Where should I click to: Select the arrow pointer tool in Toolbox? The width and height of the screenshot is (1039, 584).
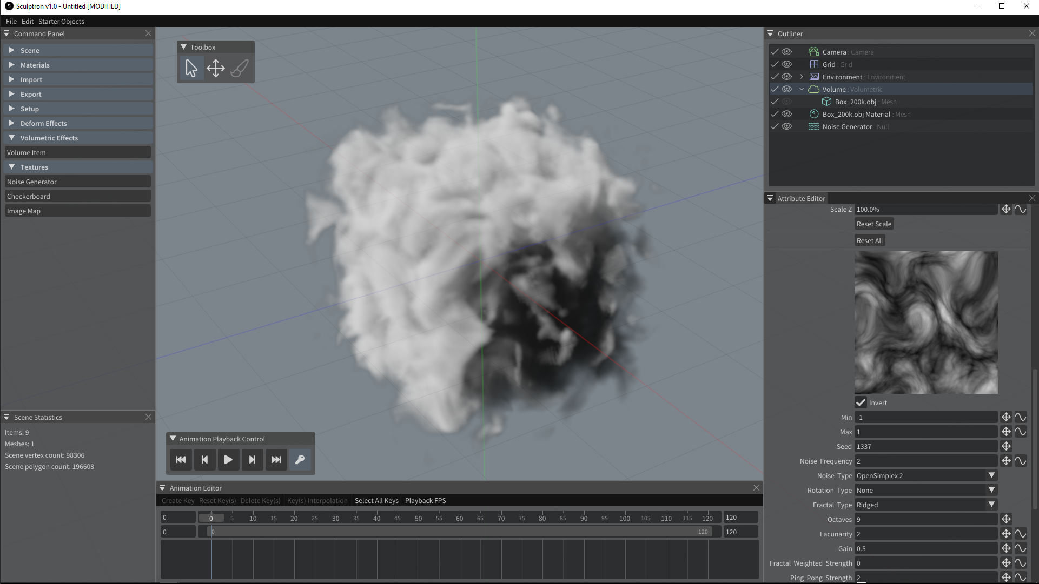(x=191, y=69)
